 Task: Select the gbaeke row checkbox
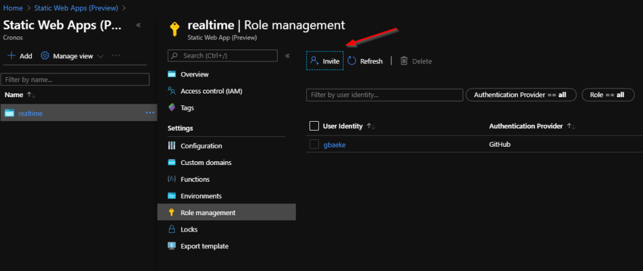[315, 144]
